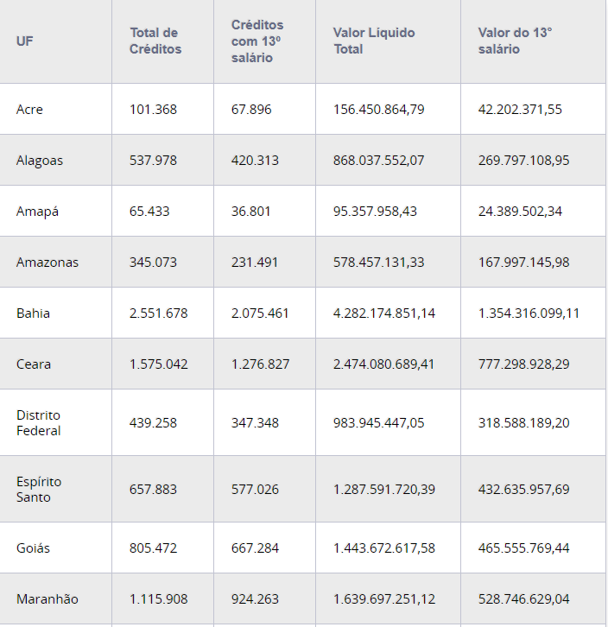Viewport: 608px width, 627px height.
Task: Select the Ceara row label
Action: point(34,364)
